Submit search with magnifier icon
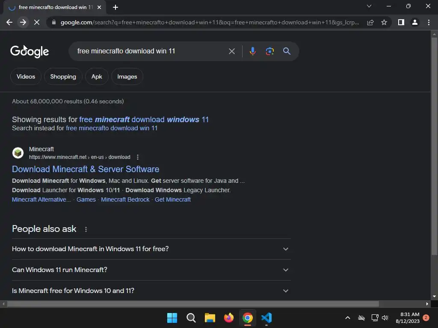Viewport: 438px width, 328px height. [287, 51]
